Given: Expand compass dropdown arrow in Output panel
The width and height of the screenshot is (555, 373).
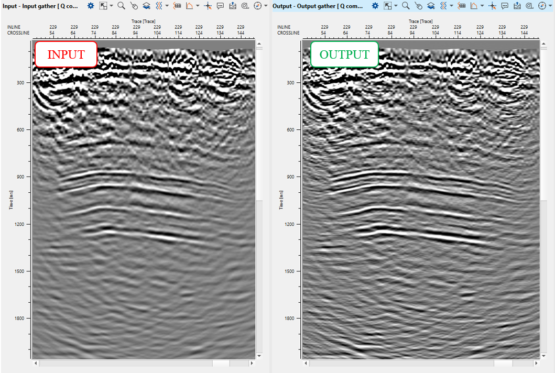Looking at the screenshot, I should (550, 6).
